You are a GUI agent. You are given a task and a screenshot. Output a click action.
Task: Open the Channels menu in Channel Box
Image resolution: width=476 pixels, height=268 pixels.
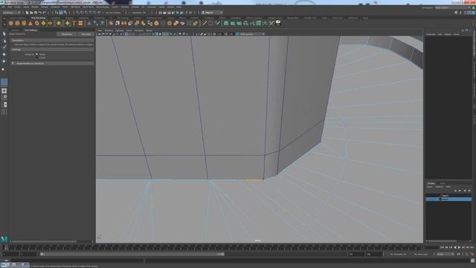(431, 34)
